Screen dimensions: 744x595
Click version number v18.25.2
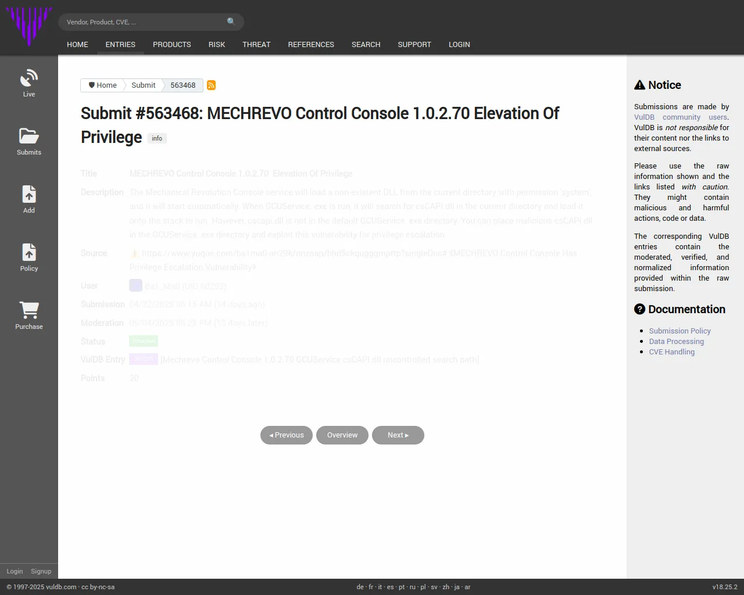725,587
